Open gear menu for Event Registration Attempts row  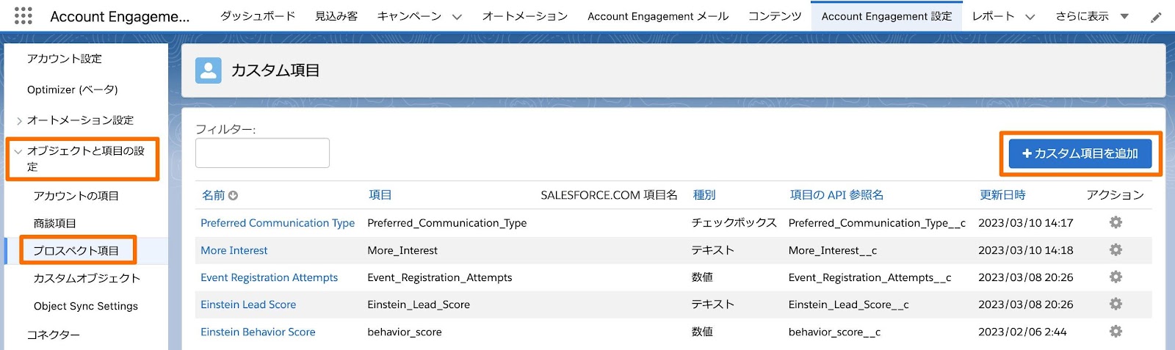pyautogui.click(x=1116, y=277)
